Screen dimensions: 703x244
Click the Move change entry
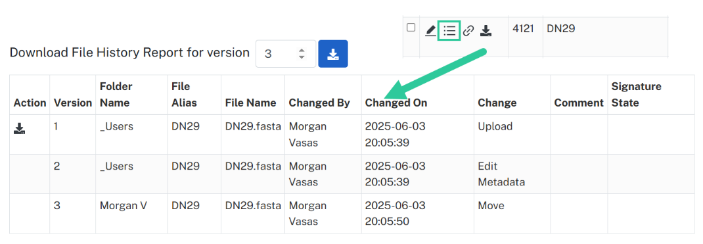(491, 205)
